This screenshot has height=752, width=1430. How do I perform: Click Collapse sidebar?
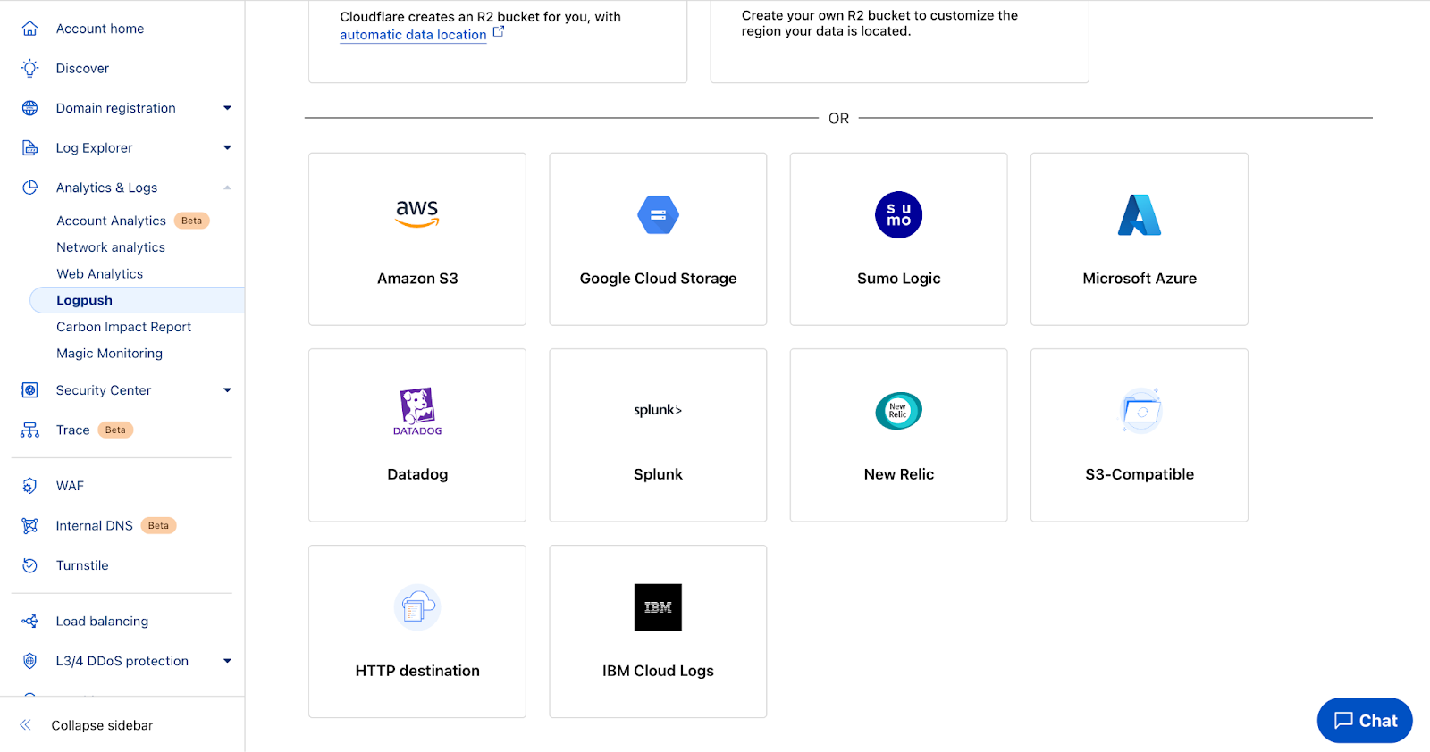tap(102, 725)
